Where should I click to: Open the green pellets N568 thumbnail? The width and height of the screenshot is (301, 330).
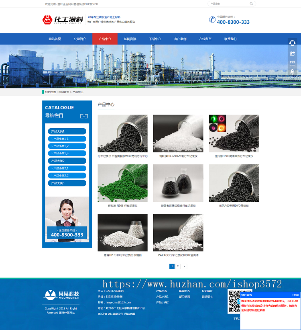[122, 183]
